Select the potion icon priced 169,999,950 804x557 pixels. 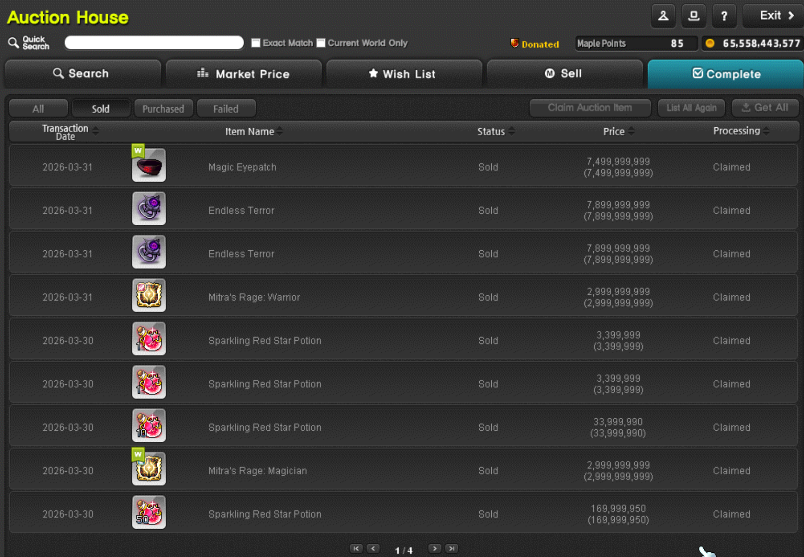coord(149,512)
